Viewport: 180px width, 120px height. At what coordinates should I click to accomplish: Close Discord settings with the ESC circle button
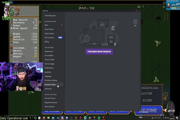pos(135,22)
